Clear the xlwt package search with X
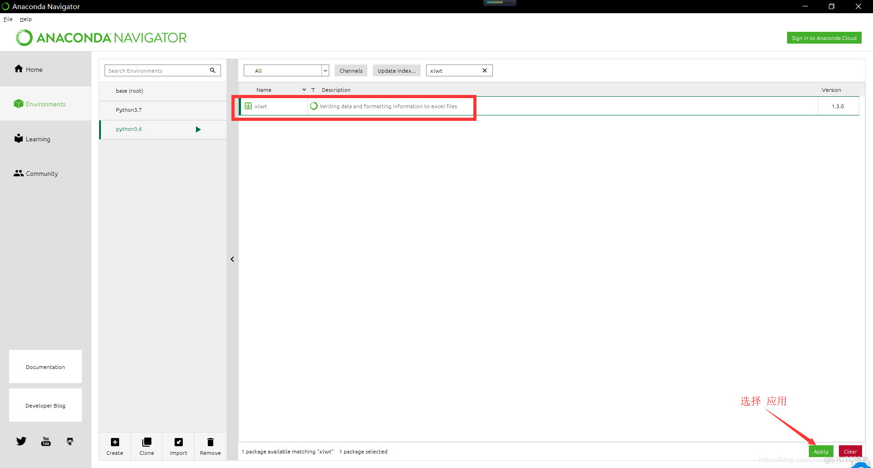The width and height of the screenshot is (873, 468). tap(485, 70)
